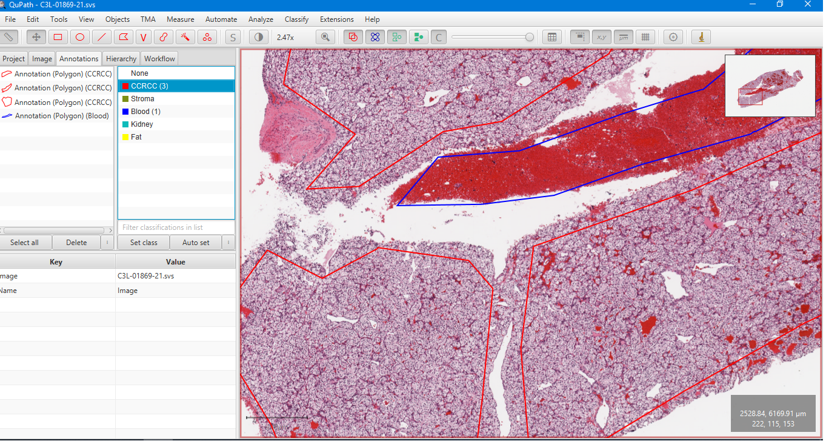Viewport: 826px width, 441px height.
Task: Select the Rectangle annotation tool
Action: (x=58, y=37)
